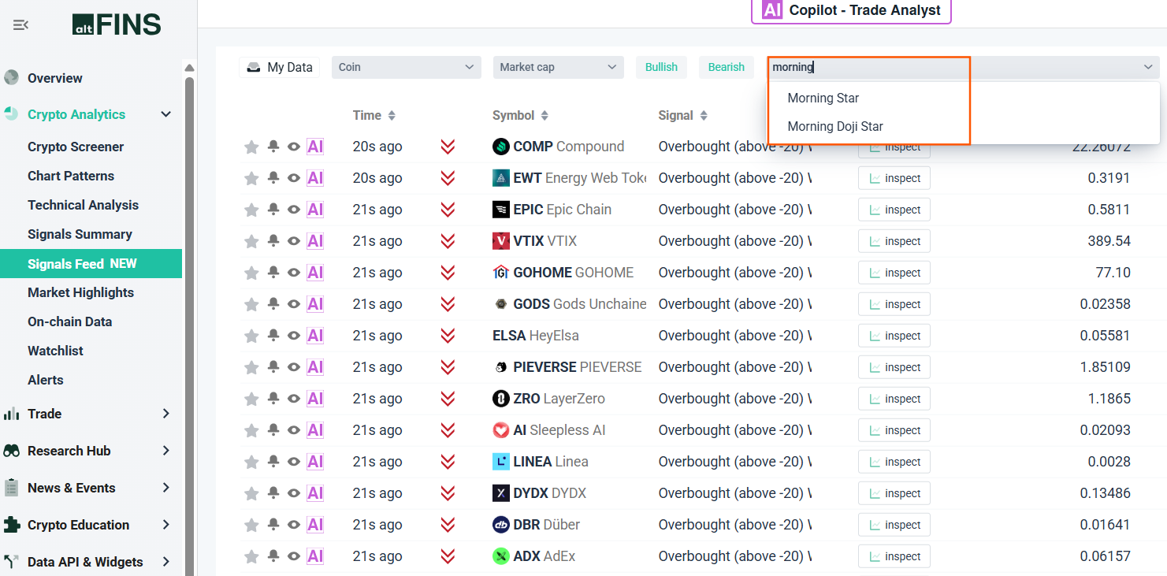
Task: Open the Watchlist page
Action: 55,351
